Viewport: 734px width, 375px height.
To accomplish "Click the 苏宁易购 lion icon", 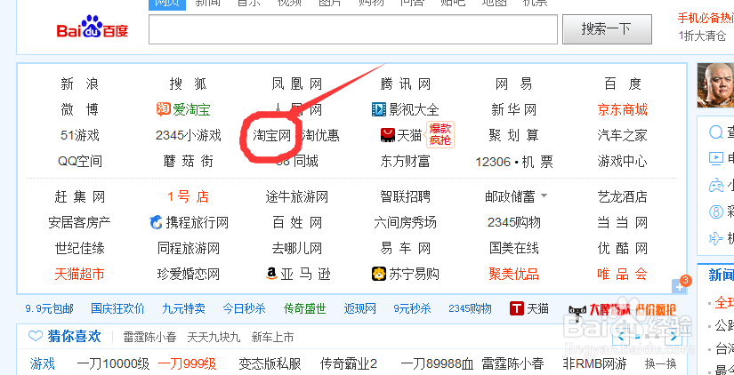I will tap(379, 274).
